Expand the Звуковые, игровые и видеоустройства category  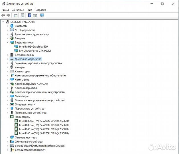click(7, 63)
